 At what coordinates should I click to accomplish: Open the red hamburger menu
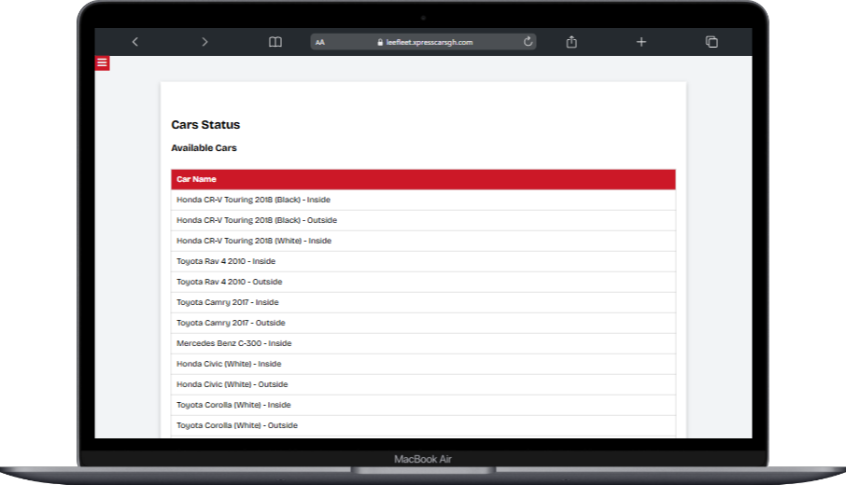point(102,63)
